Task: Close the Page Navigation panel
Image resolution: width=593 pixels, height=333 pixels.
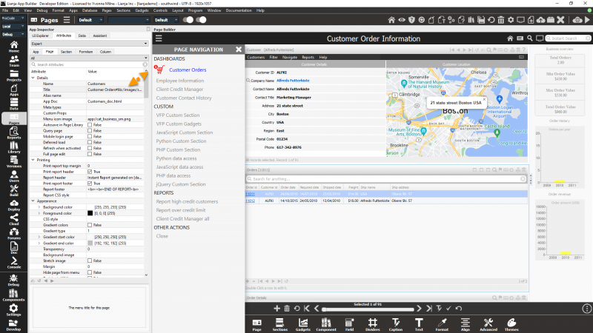Action: tap(239, 49)
